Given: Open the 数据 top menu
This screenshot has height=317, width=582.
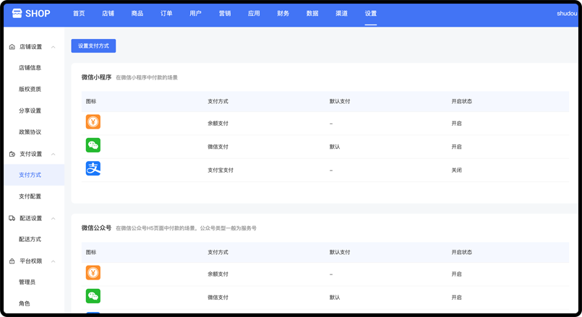Looking at the screenshot, I should 312,13.
